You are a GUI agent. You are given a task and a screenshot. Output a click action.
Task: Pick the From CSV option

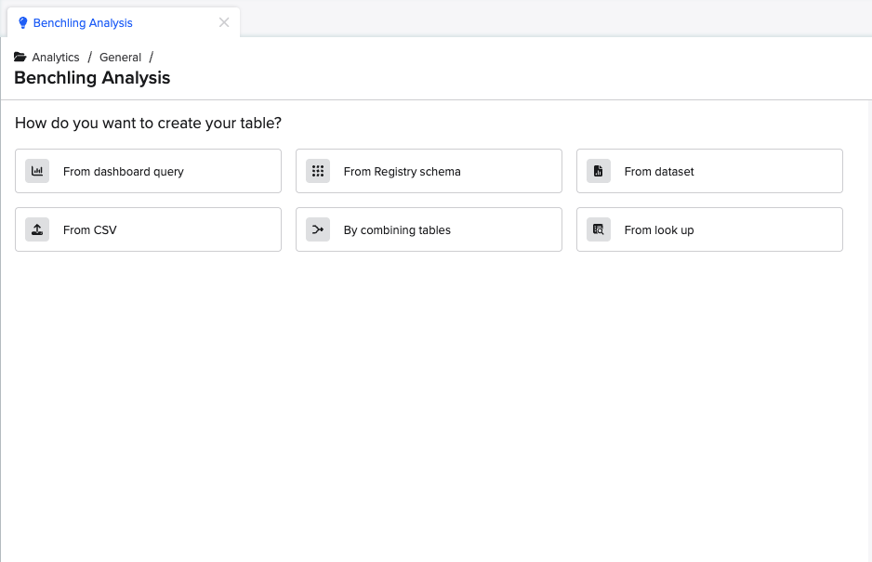149,229
